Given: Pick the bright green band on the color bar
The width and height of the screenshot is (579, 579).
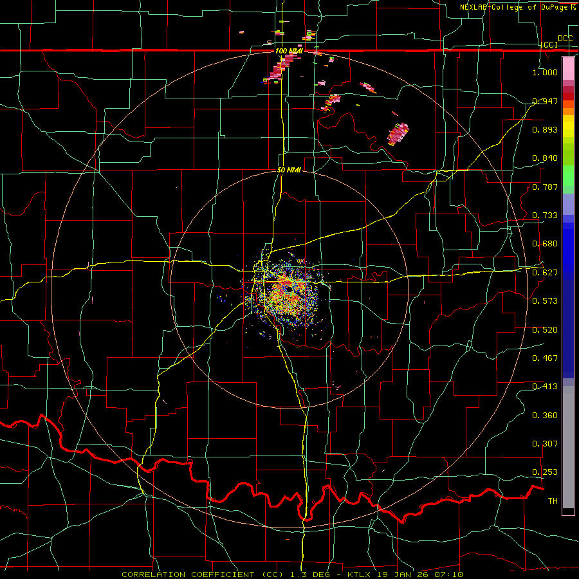Looking at the screenshot, I should pos(568,176).
